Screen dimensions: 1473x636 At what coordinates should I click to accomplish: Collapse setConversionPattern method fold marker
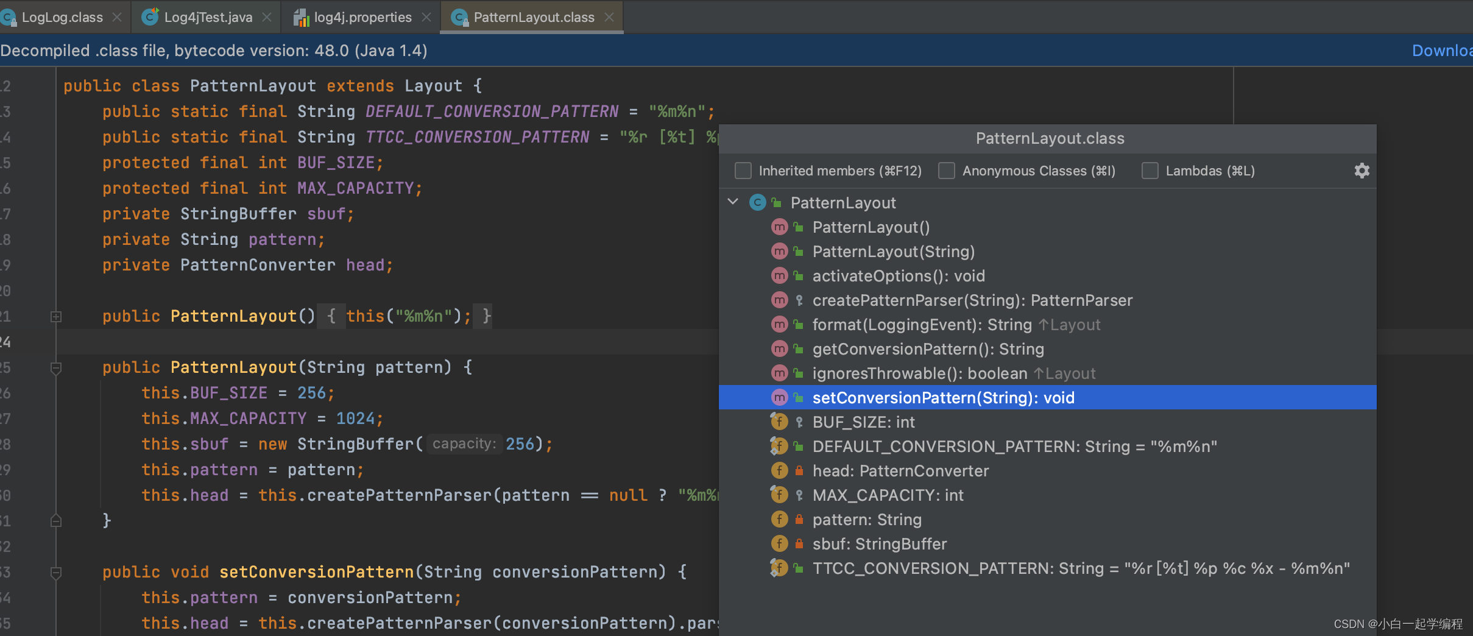(x=56, y=572)
